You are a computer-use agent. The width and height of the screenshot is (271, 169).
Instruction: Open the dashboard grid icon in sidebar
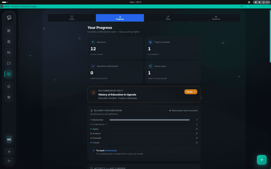(x=9, y=31)
